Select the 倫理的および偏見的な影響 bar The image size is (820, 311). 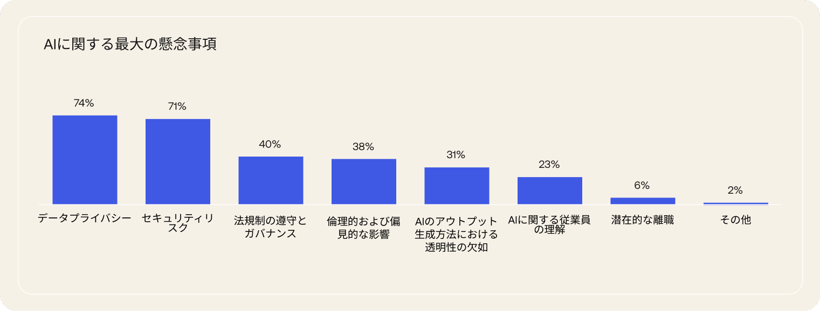tap(364, 181)
